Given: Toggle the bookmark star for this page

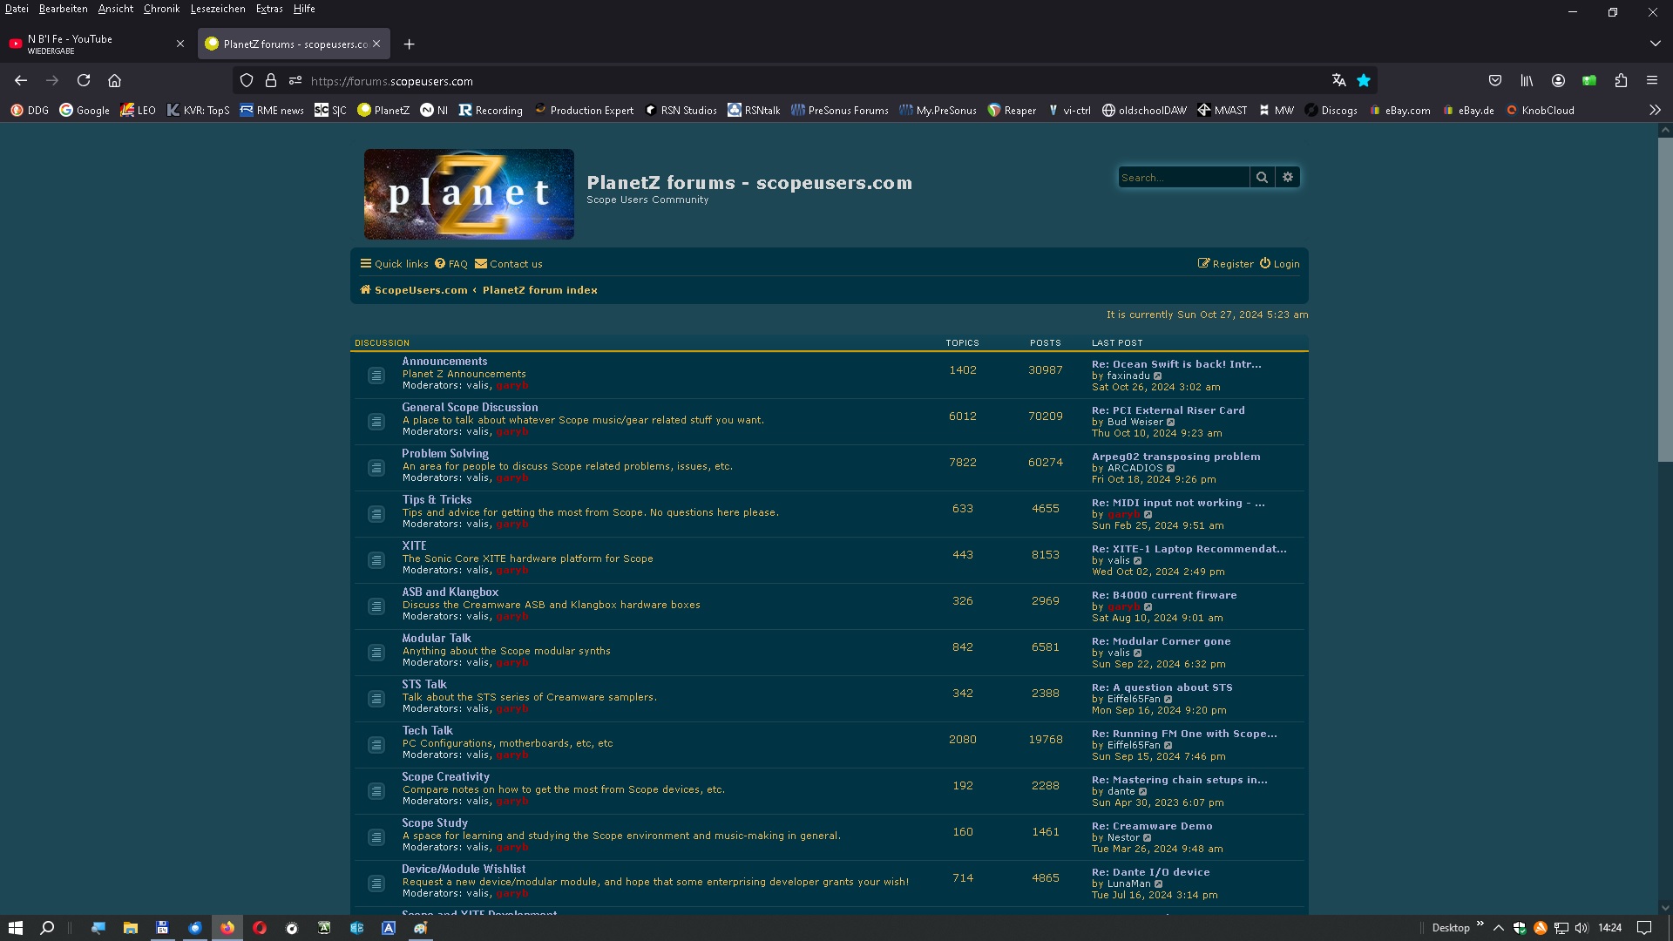Looking at the screenshot, I should click(x=1364, y=80).
